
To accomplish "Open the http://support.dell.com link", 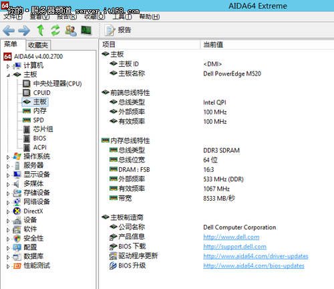I will (235, 246).
